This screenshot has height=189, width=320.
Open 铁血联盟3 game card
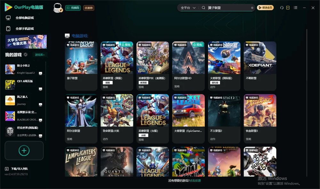260,119
